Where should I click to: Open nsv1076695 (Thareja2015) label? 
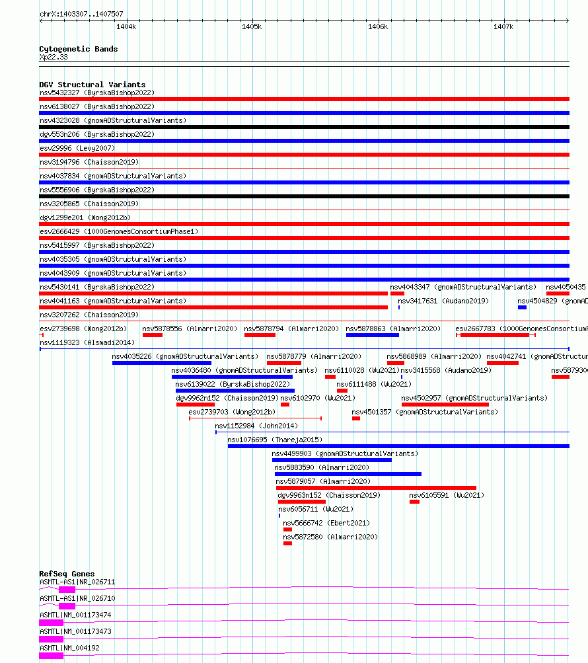click(275, 440)
